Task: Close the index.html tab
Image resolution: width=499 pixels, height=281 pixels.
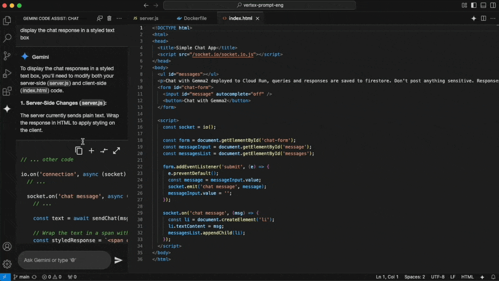Action: click(257, 18)
